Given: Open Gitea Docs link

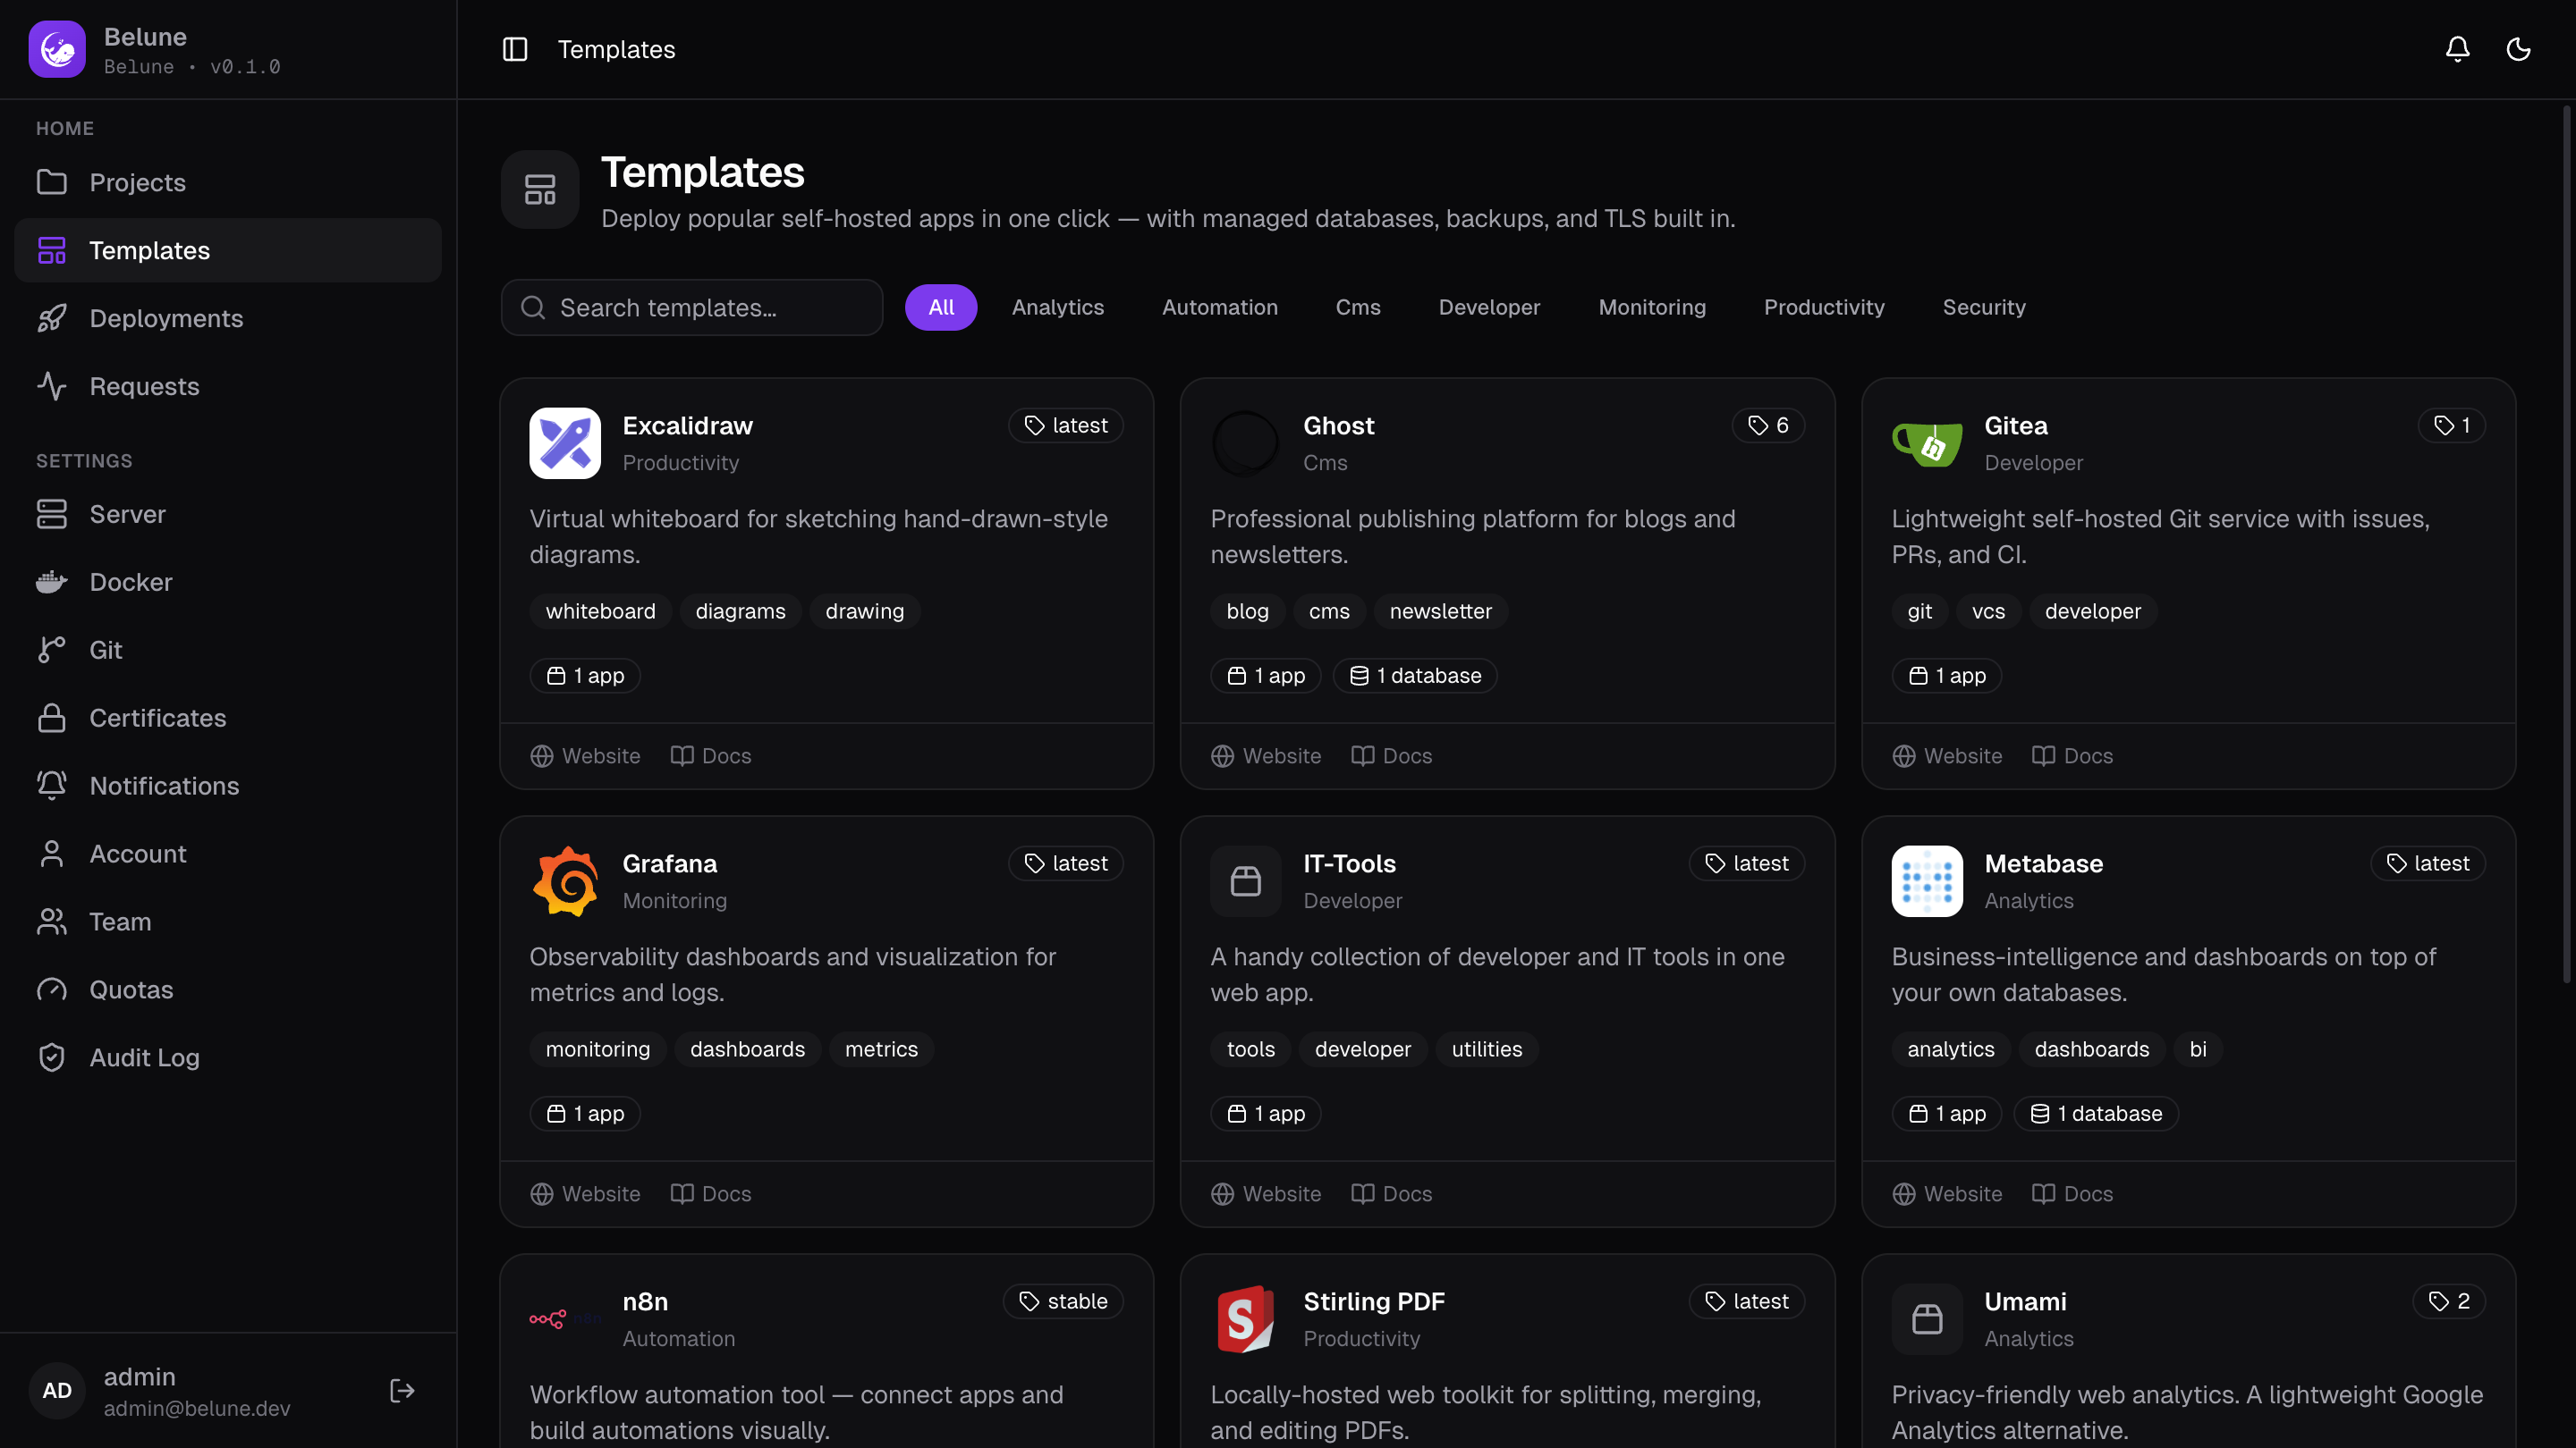Looking at the screenshot, I should click(2073, 756).
